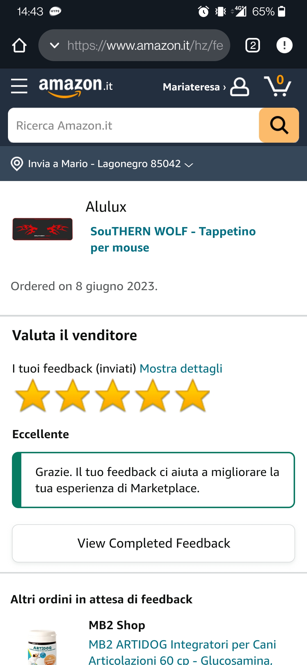Expand Mostra dettagli for submitted feedback

click(x=181, y=369)
